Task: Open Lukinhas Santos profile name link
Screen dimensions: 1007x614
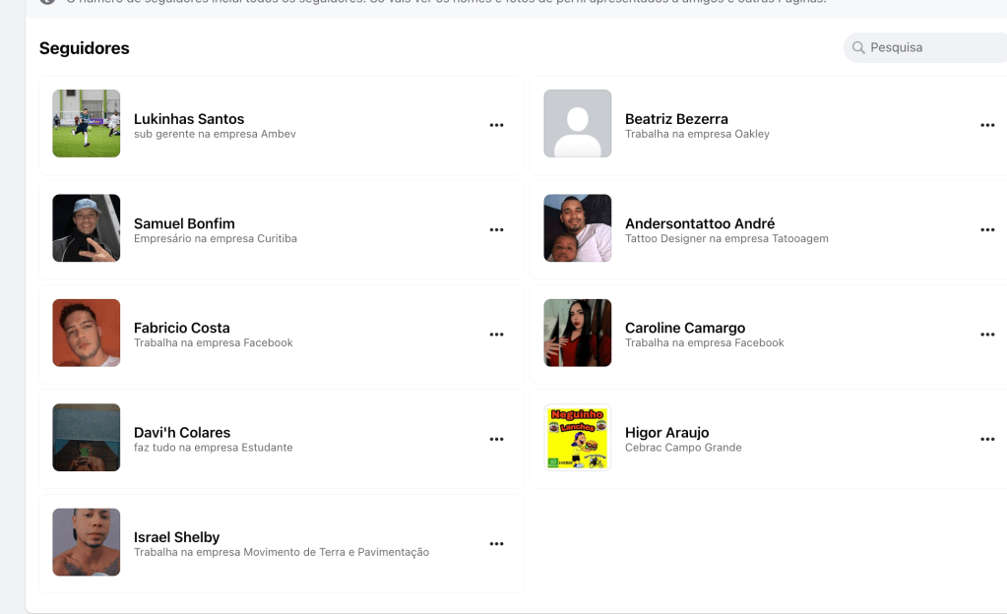Action: pos(189,119)
